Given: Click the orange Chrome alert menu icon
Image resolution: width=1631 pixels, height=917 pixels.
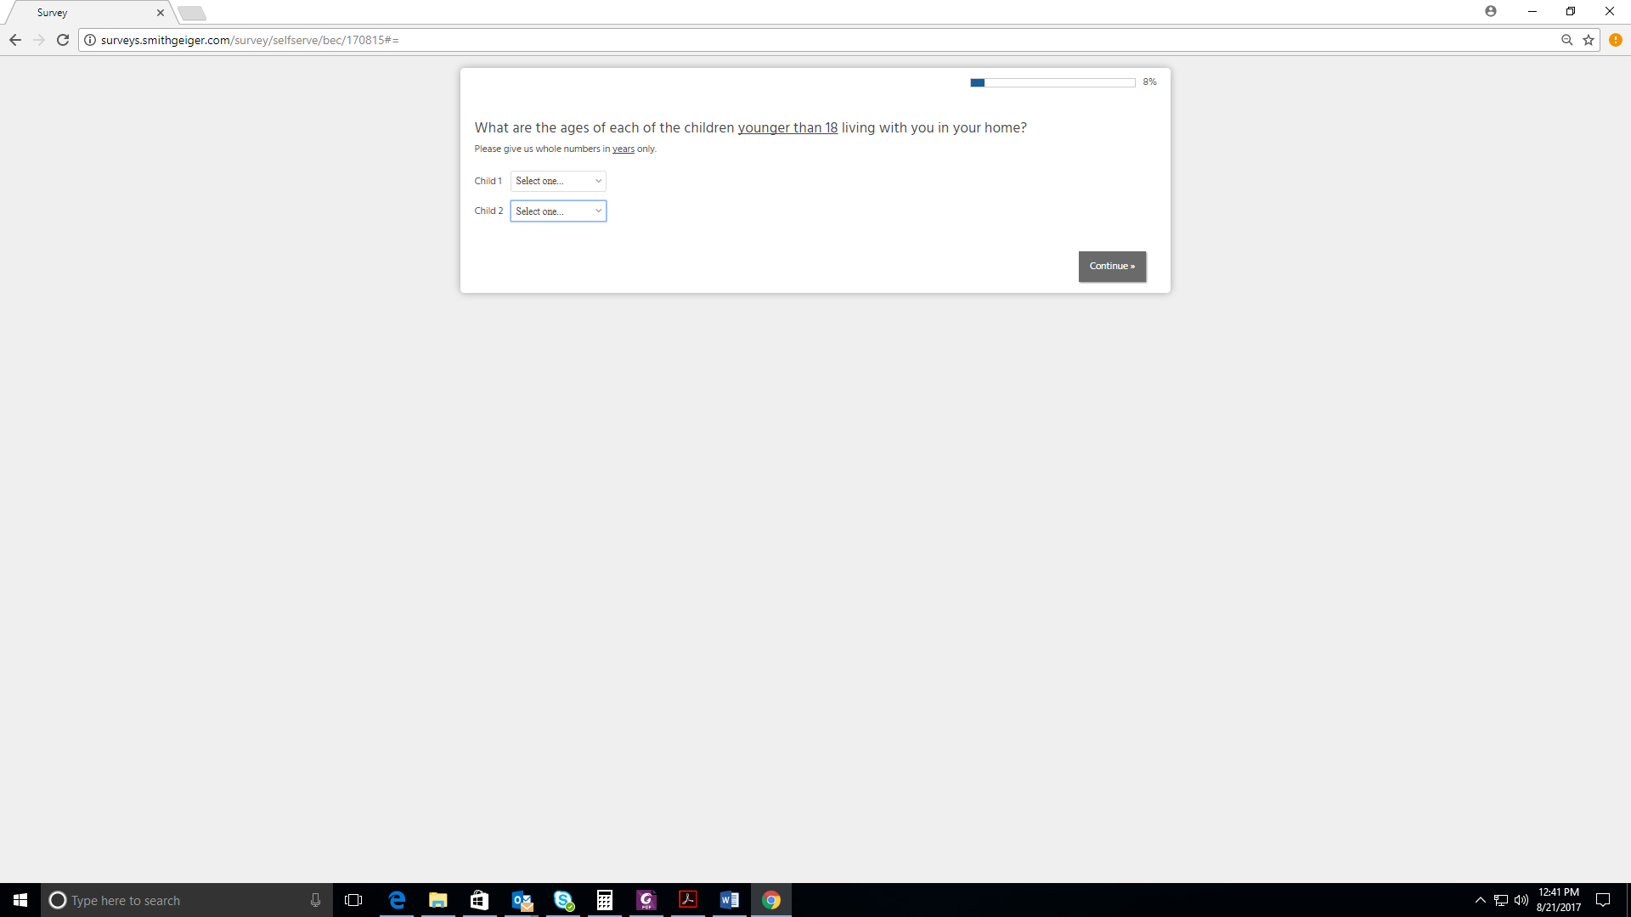Looking at the screenshot, I should coord(1616,40).
